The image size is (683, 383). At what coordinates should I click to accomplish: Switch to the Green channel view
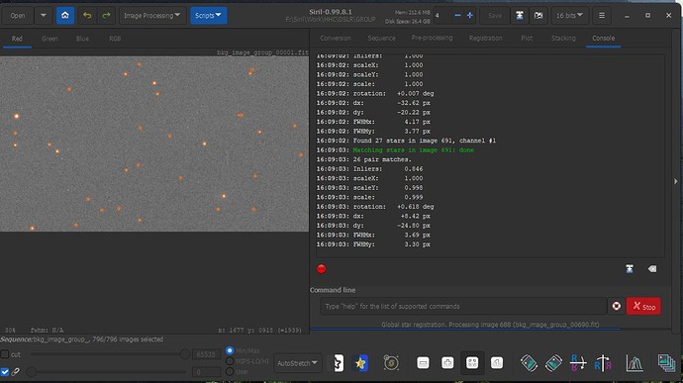pos(49,39)
